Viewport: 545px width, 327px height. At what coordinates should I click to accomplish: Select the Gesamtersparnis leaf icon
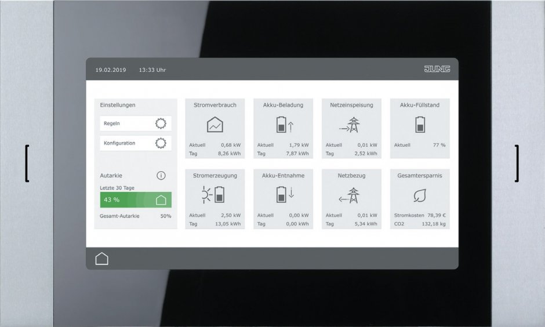420,195
